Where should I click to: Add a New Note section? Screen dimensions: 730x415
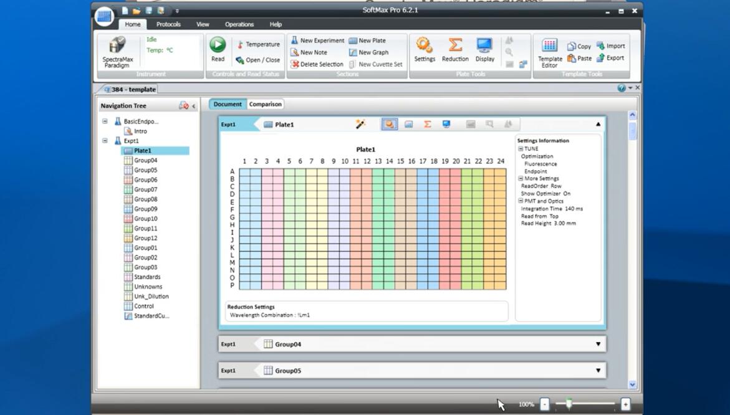coord(309,52)
